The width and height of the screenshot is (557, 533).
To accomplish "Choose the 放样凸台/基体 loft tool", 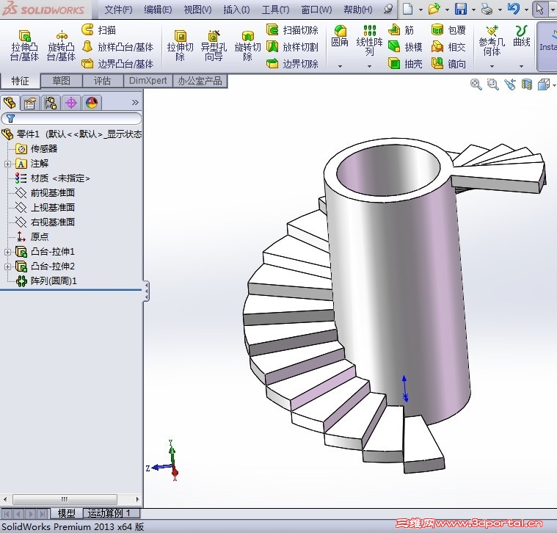I will pos(117,47).
